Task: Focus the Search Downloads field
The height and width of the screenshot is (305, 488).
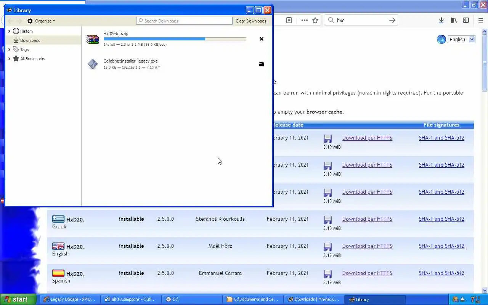Action: [184, 21]
